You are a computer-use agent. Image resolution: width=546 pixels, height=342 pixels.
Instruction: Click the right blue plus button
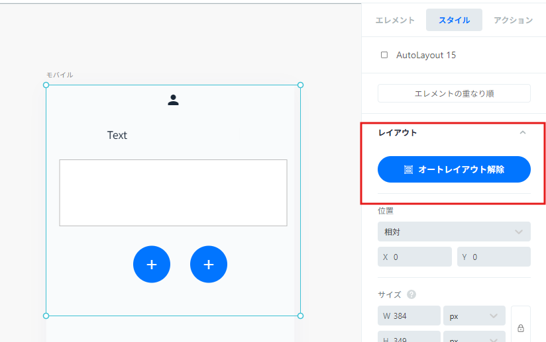[209, 265]
